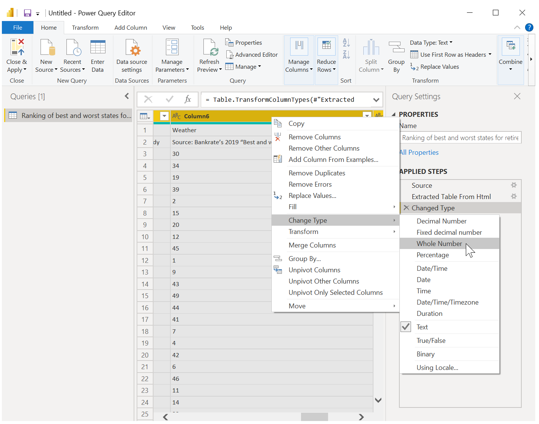Open the ribbon Manage query dropdown
This screenshot has height=424, width=539.
pyautogui.click(x=243, y=67)
